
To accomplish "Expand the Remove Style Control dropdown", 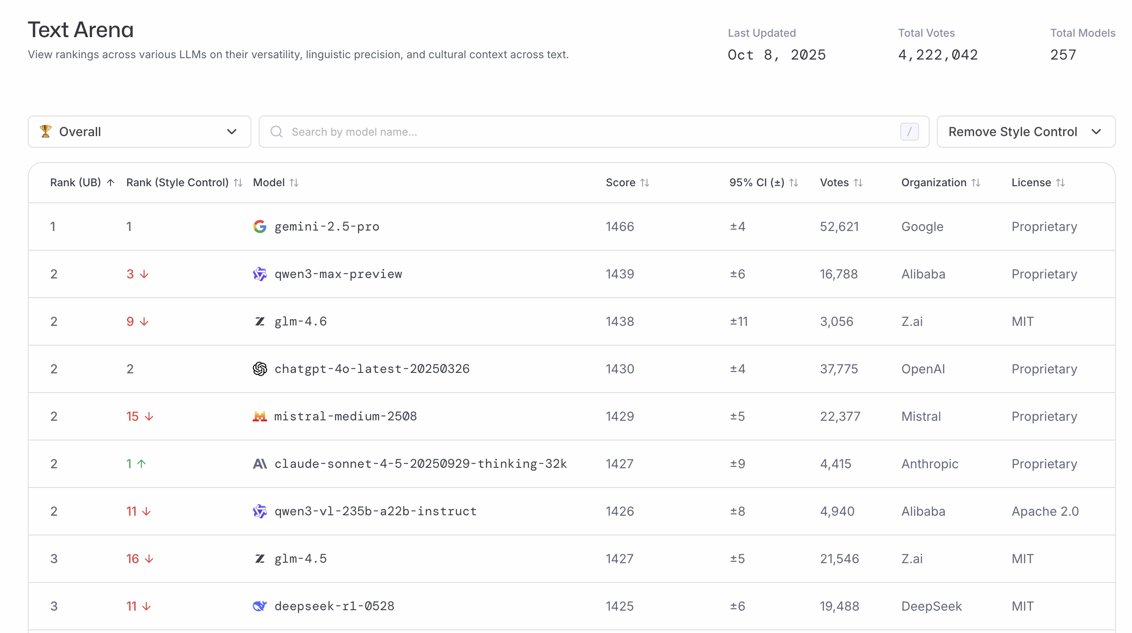I will (1026, 132).
